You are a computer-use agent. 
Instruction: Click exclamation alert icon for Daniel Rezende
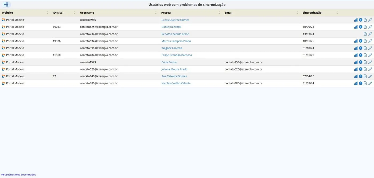(360, 27)
